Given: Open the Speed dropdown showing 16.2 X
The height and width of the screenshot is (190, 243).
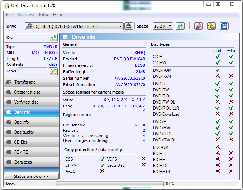Looking at the screenshot, I should point(163,26).
